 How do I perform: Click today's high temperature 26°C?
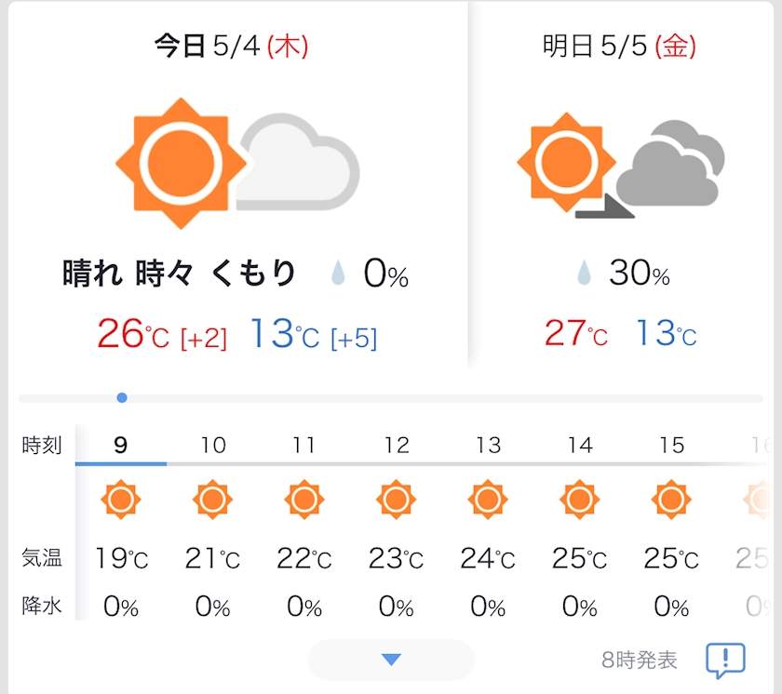coord(133,334)
